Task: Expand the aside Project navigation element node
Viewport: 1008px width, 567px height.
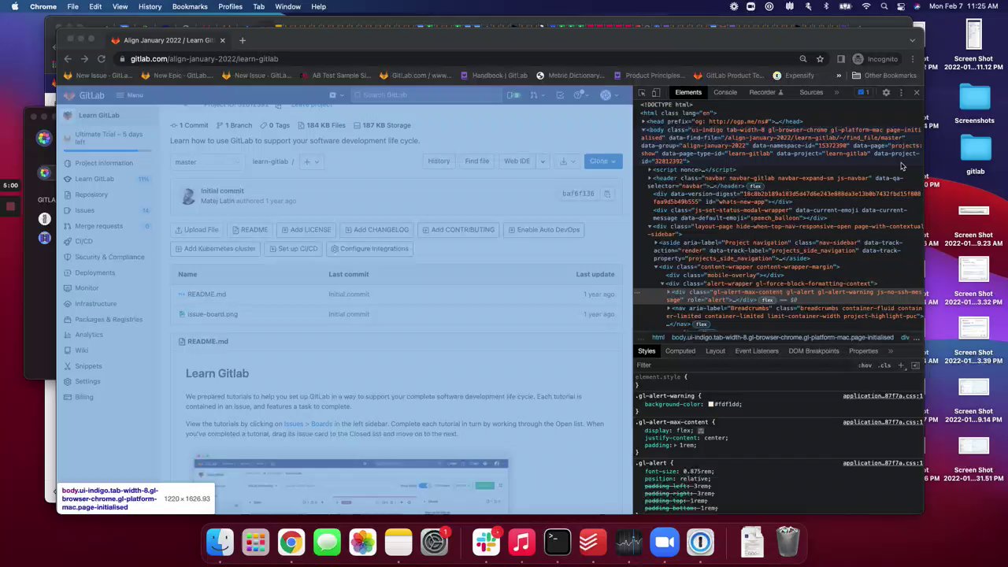Action: [656, 243]
